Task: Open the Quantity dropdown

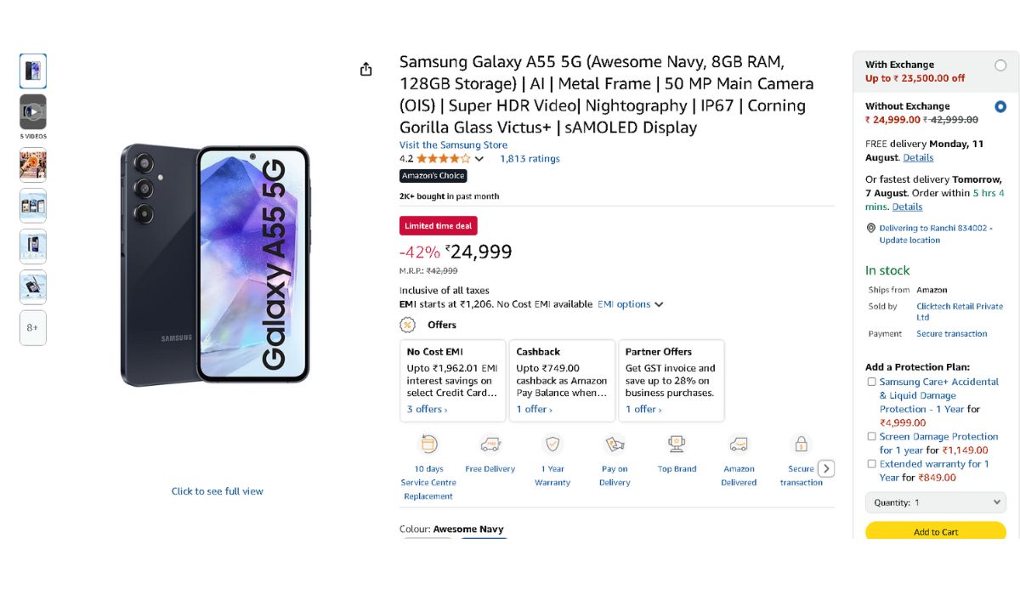Action: pyautogui.click(x=936, y=502)
